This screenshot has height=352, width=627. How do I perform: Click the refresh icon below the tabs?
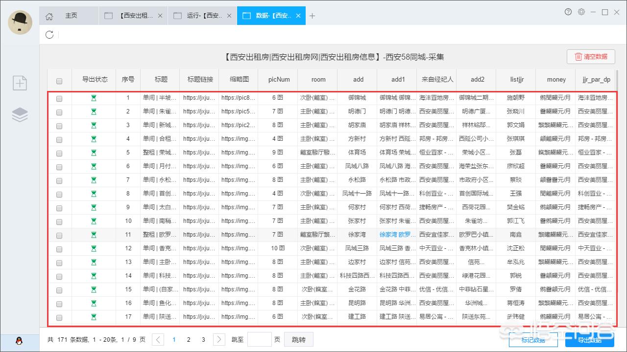point(49,34)
